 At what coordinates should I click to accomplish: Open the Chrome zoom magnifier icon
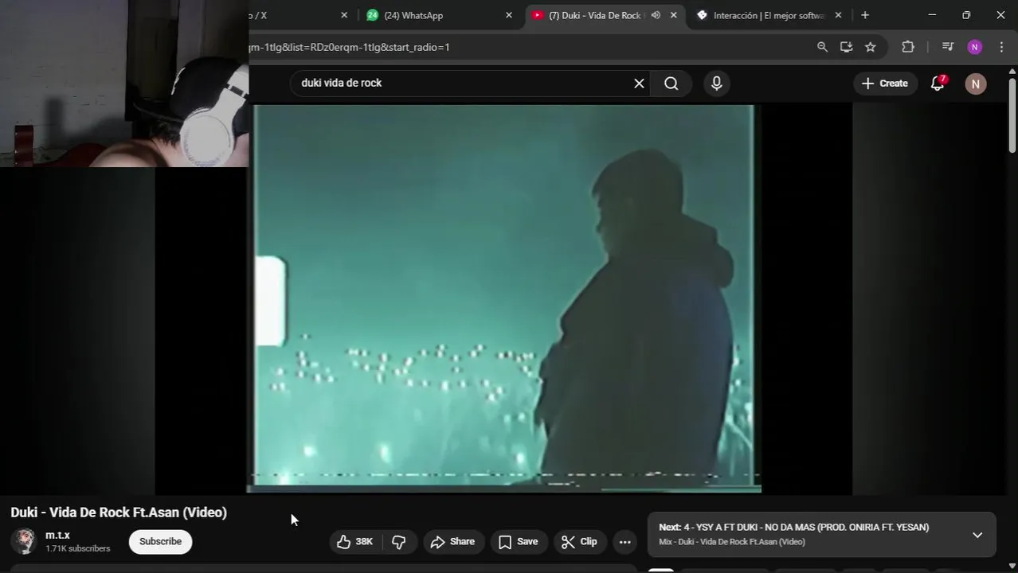822,47
